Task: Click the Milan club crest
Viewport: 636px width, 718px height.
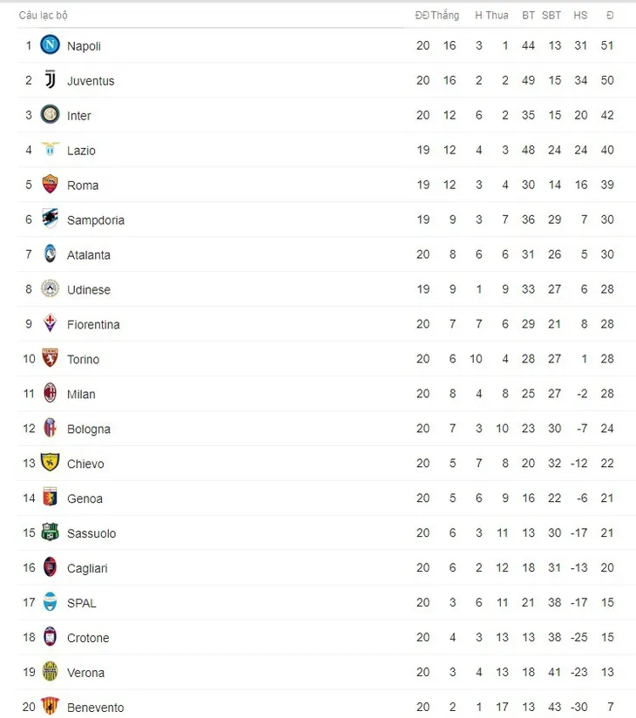Action: 51,394
